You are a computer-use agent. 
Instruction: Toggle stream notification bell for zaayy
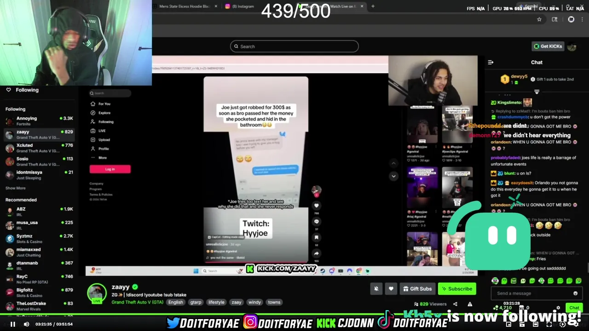click(x=376, y=289)
